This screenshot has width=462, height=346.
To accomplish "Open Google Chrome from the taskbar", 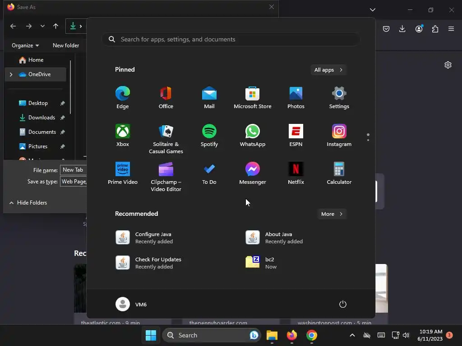I will tap(311, 335).
